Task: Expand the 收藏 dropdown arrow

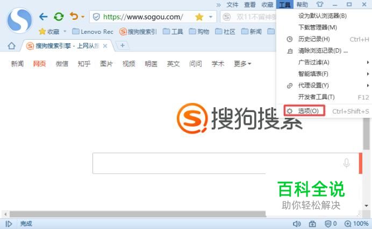Action: (x=65, y=31)
